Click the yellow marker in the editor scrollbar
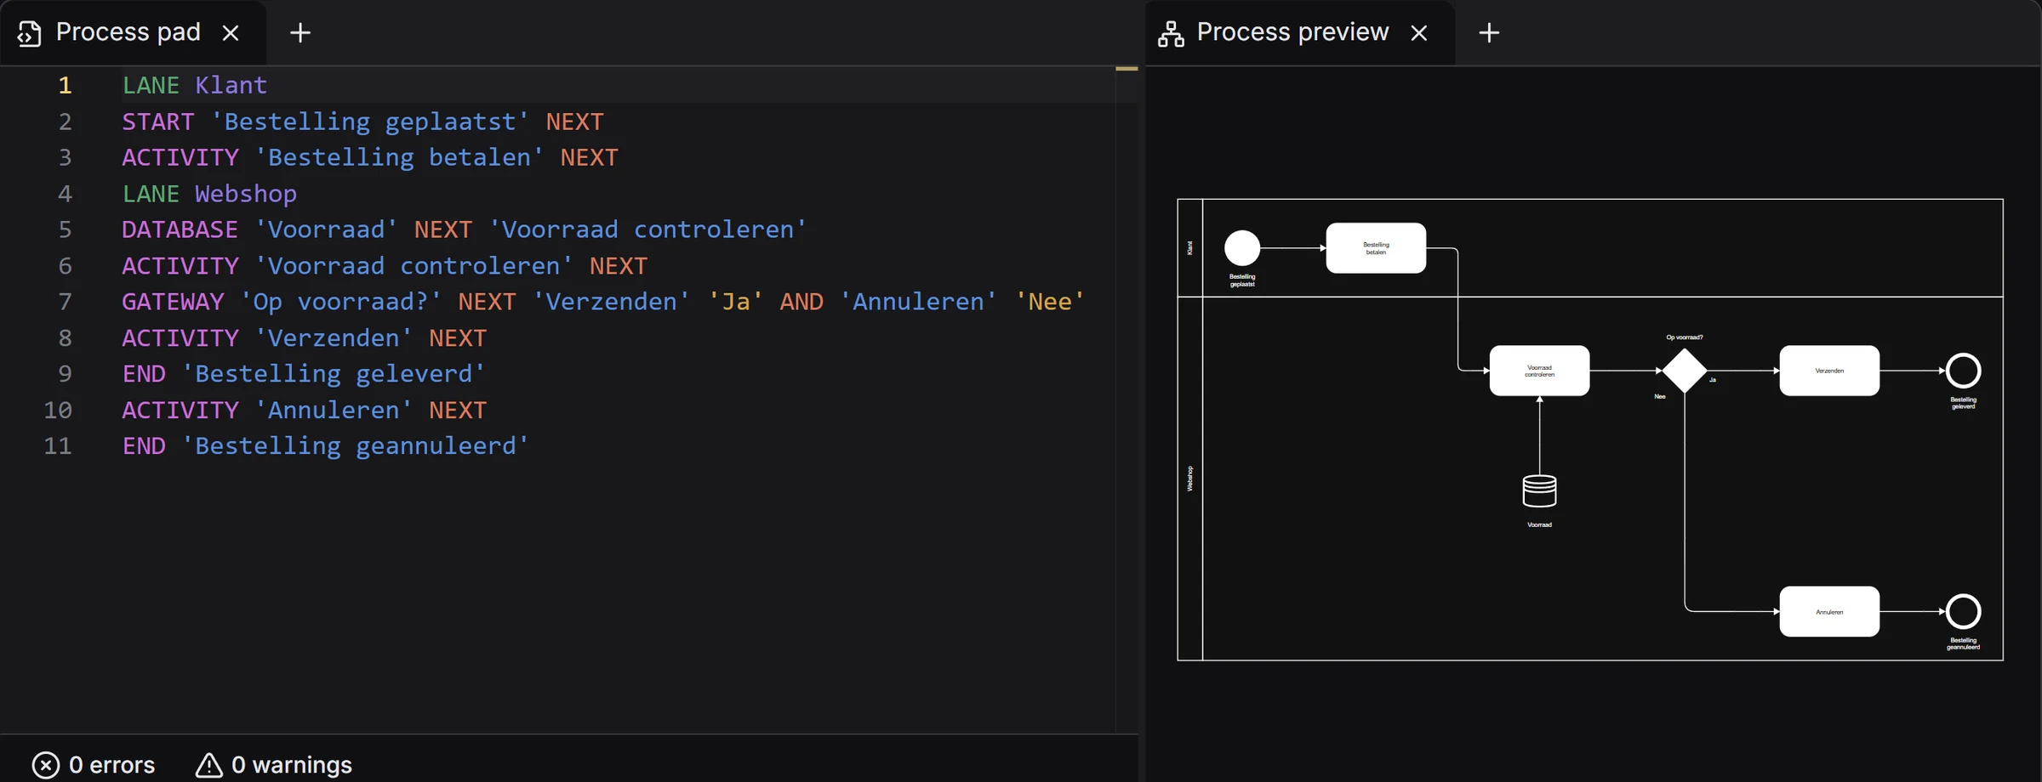The height and width of the screenshot is (782, 2042). pos(1127,69)
